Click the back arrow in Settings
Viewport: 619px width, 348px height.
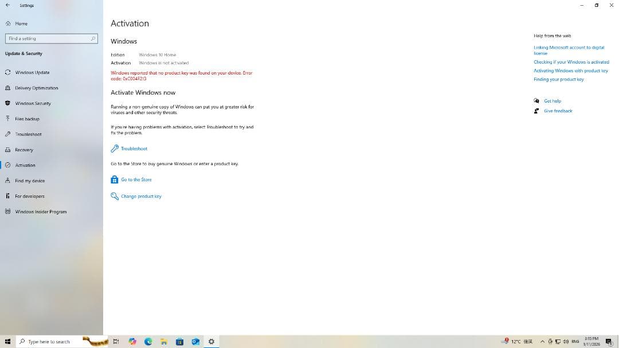click(x=7, y=5)
